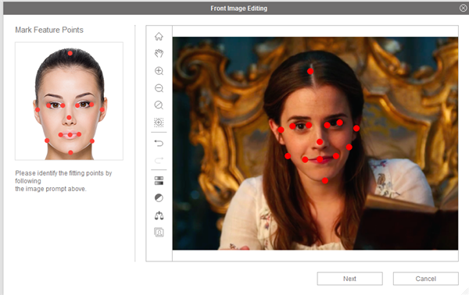Image resolution: width=469 pixels, height=295 pixels.
Task: Select the Zoom In magnifier tool
Action: point(159,71)
